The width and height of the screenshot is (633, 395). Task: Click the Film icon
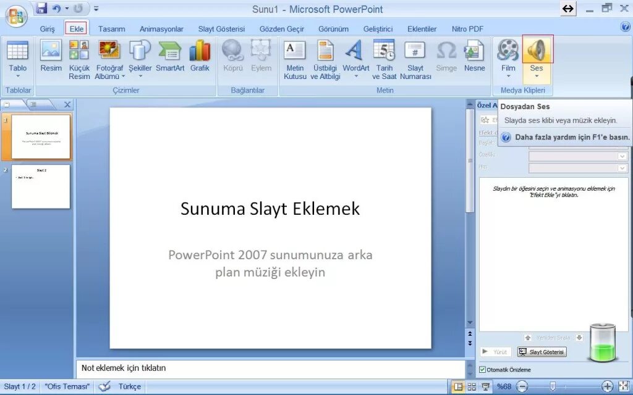508,49
